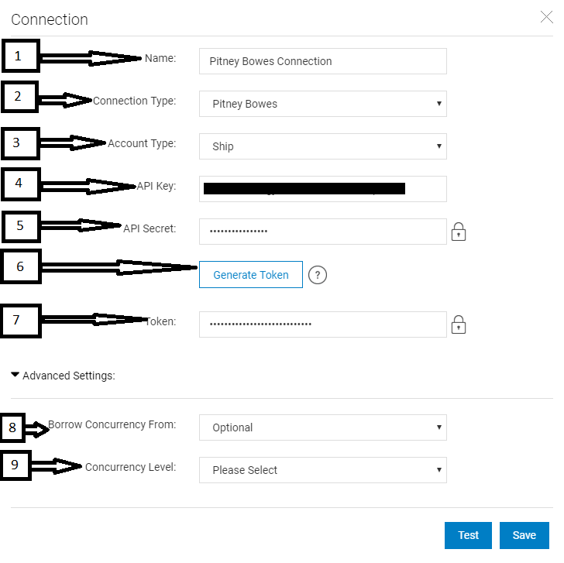
Task: Click the Generate Token button
Action: click(251, 275)
